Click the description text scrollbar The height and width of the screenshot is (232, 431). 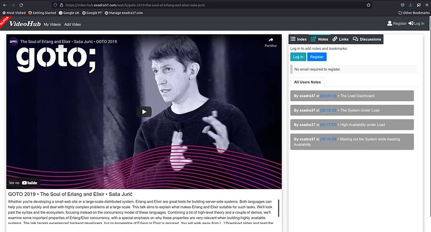[279, 208]
